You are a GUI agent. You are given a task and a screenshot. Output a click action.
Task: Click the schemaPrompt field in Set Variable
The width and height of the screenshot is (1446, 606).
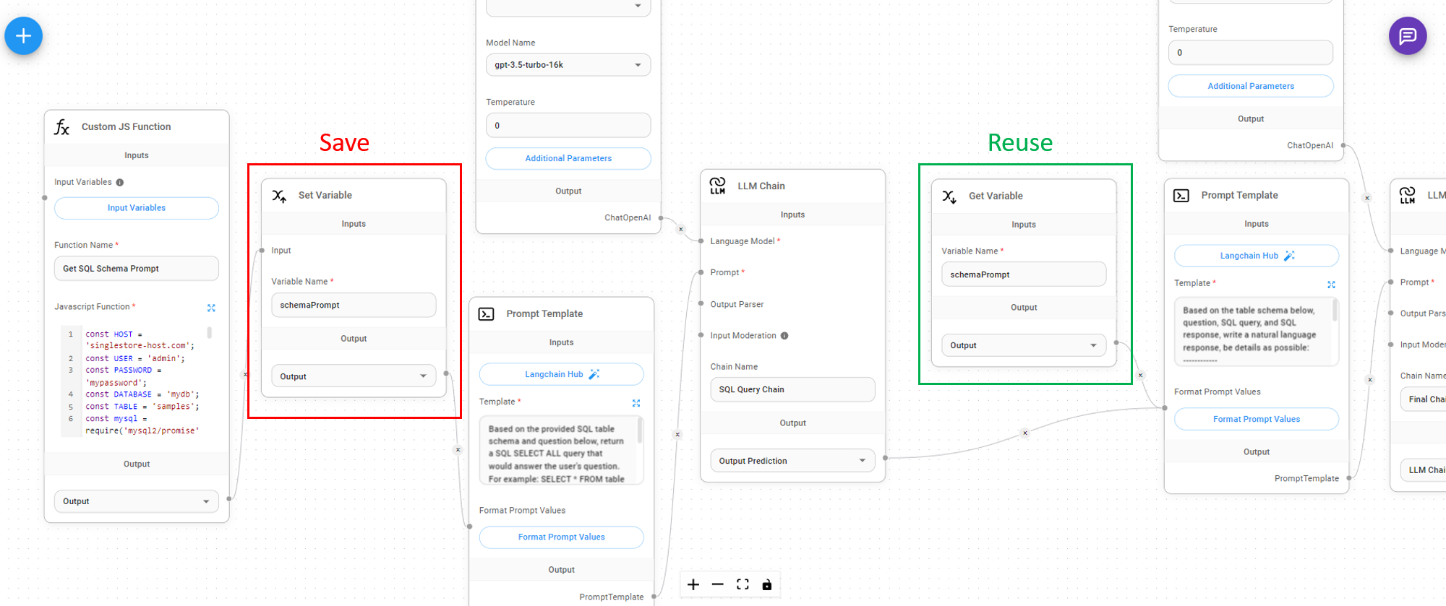pyautogui.click(x=353, y=305)
